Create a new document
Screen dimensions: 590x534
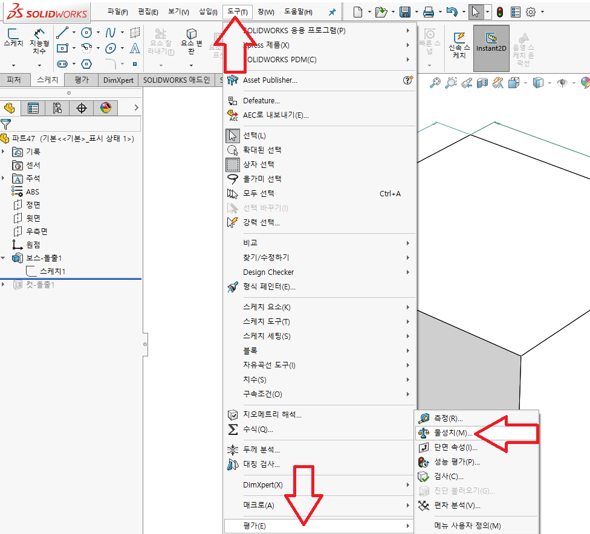coord(358,12)
